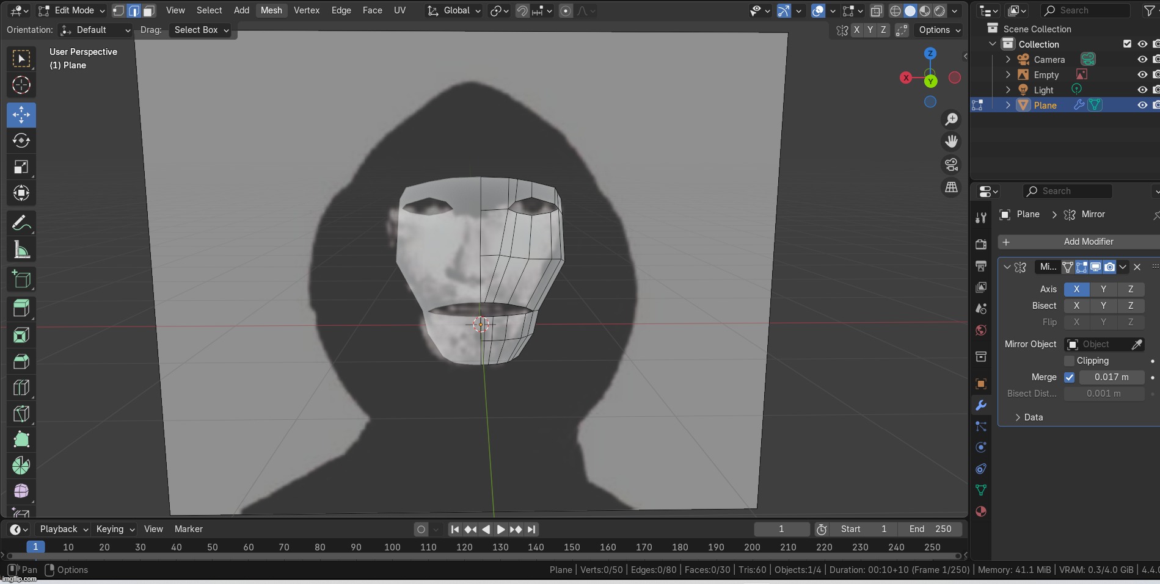
Task: Select the Extrude Region tool
Action: pos(21,309)
